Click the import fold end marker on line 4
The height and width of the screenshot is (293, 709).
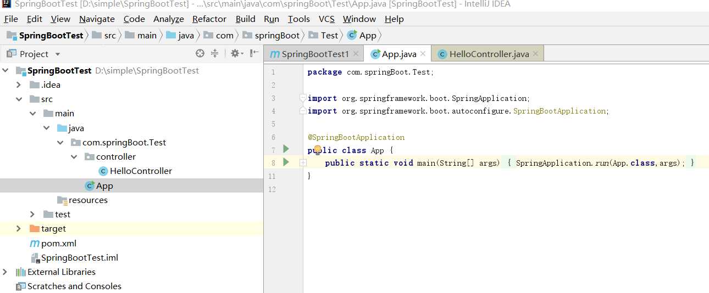click(x=303, y=111)
